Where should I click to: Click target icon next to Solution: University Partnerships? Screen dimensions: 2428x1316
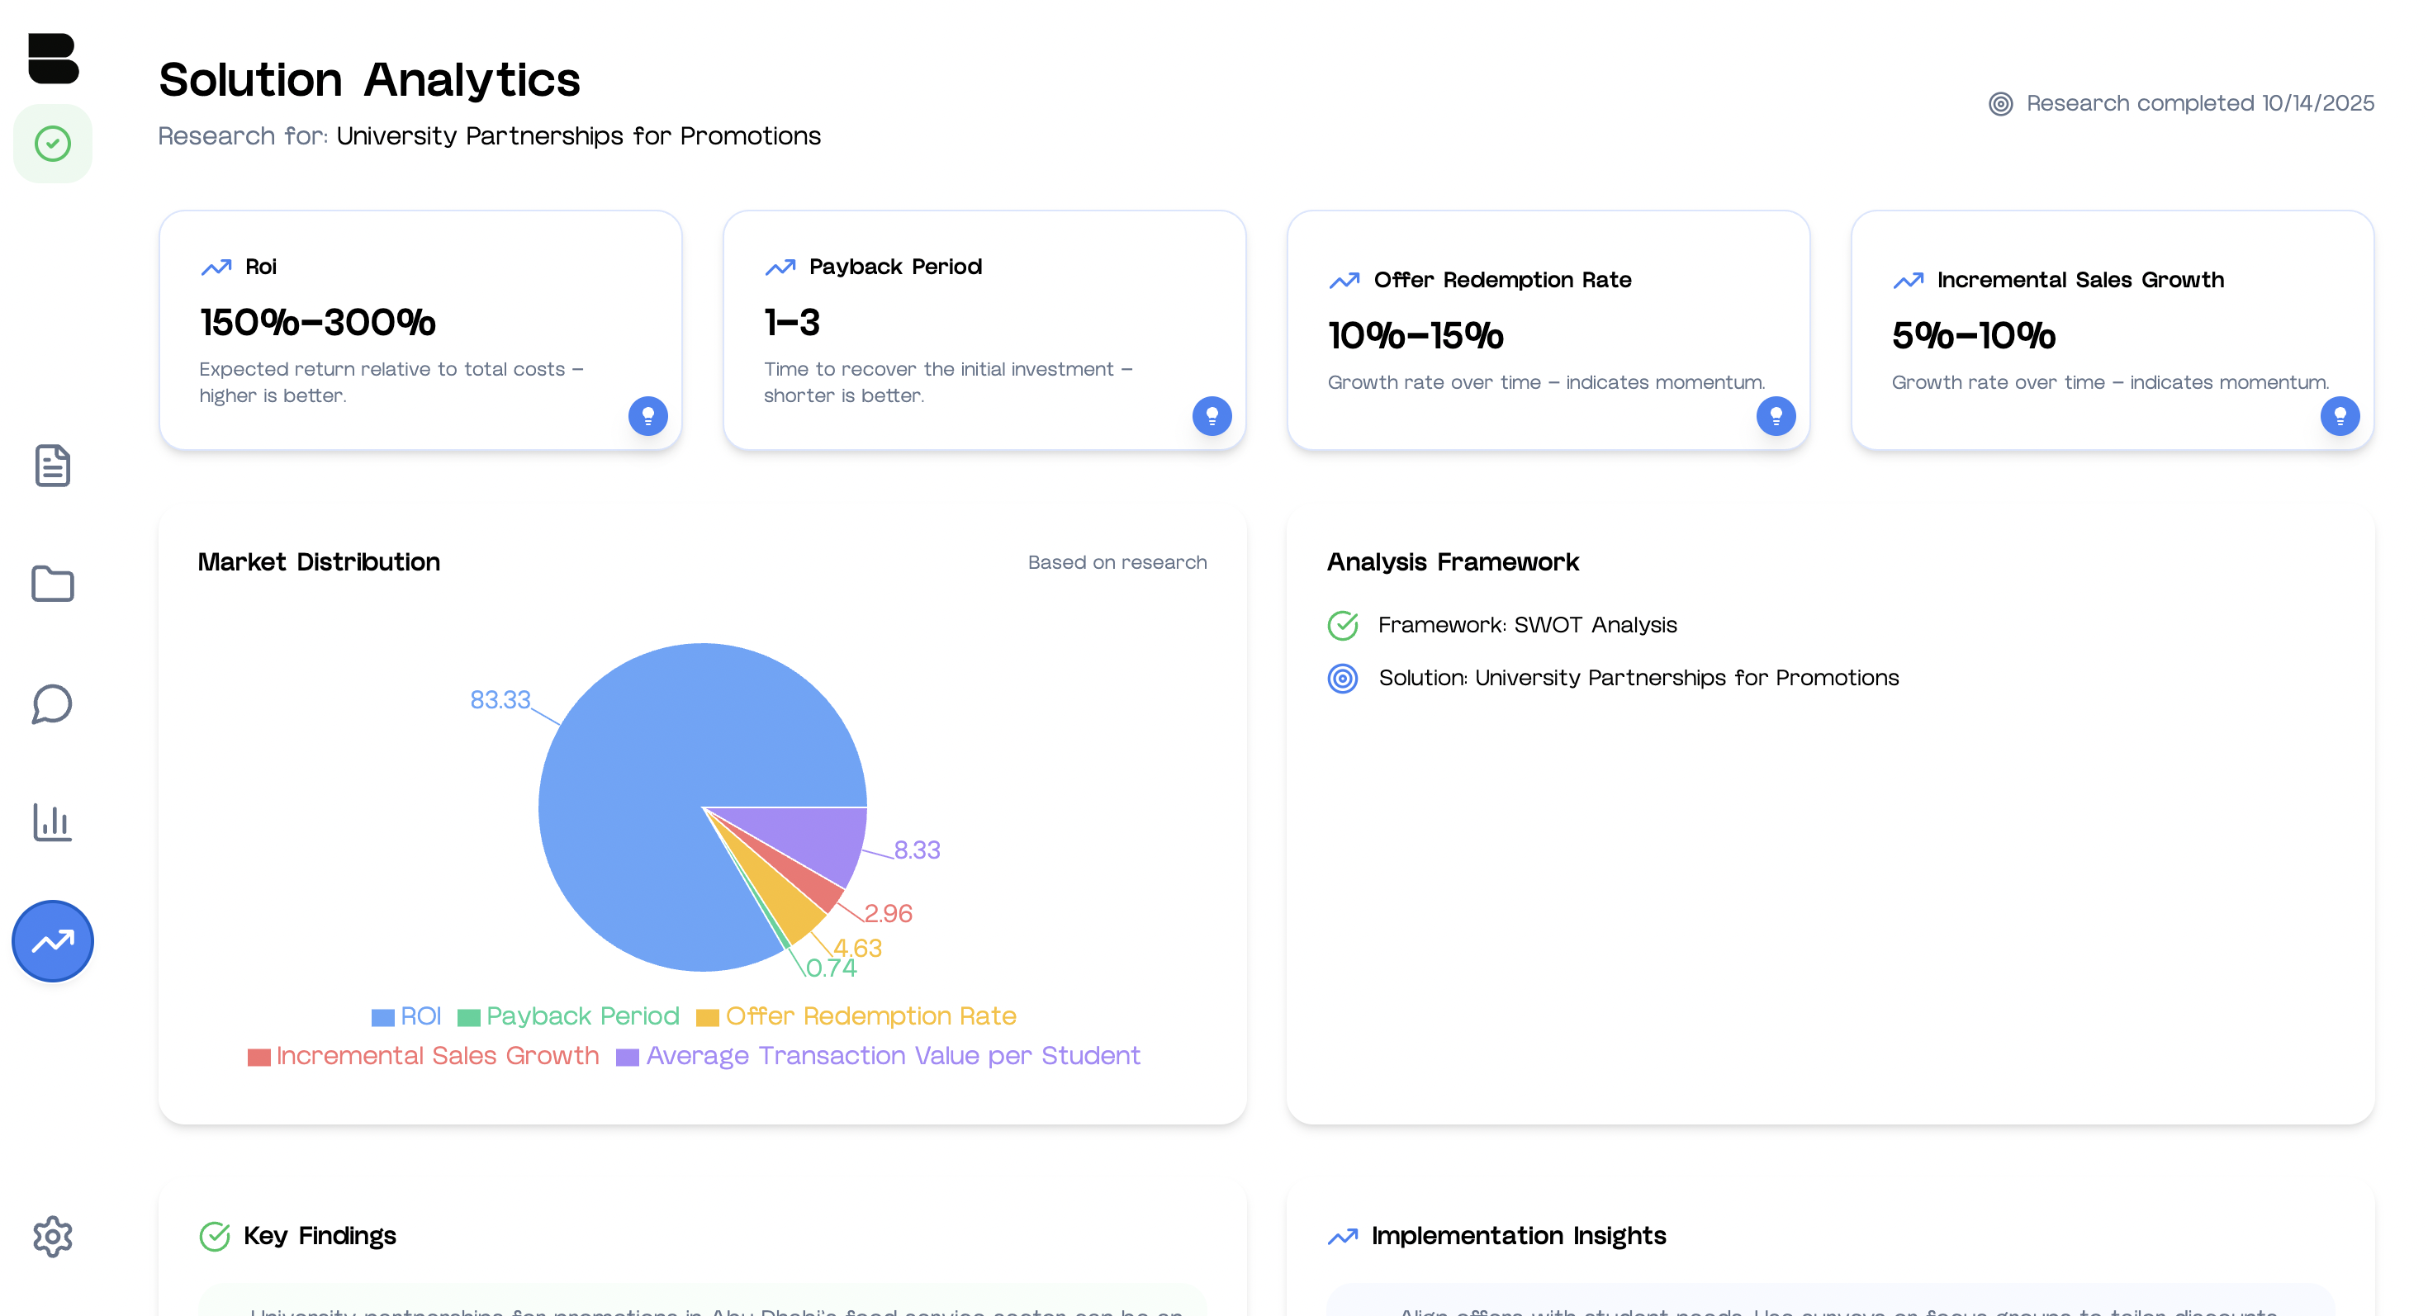tap(1343, 679)
